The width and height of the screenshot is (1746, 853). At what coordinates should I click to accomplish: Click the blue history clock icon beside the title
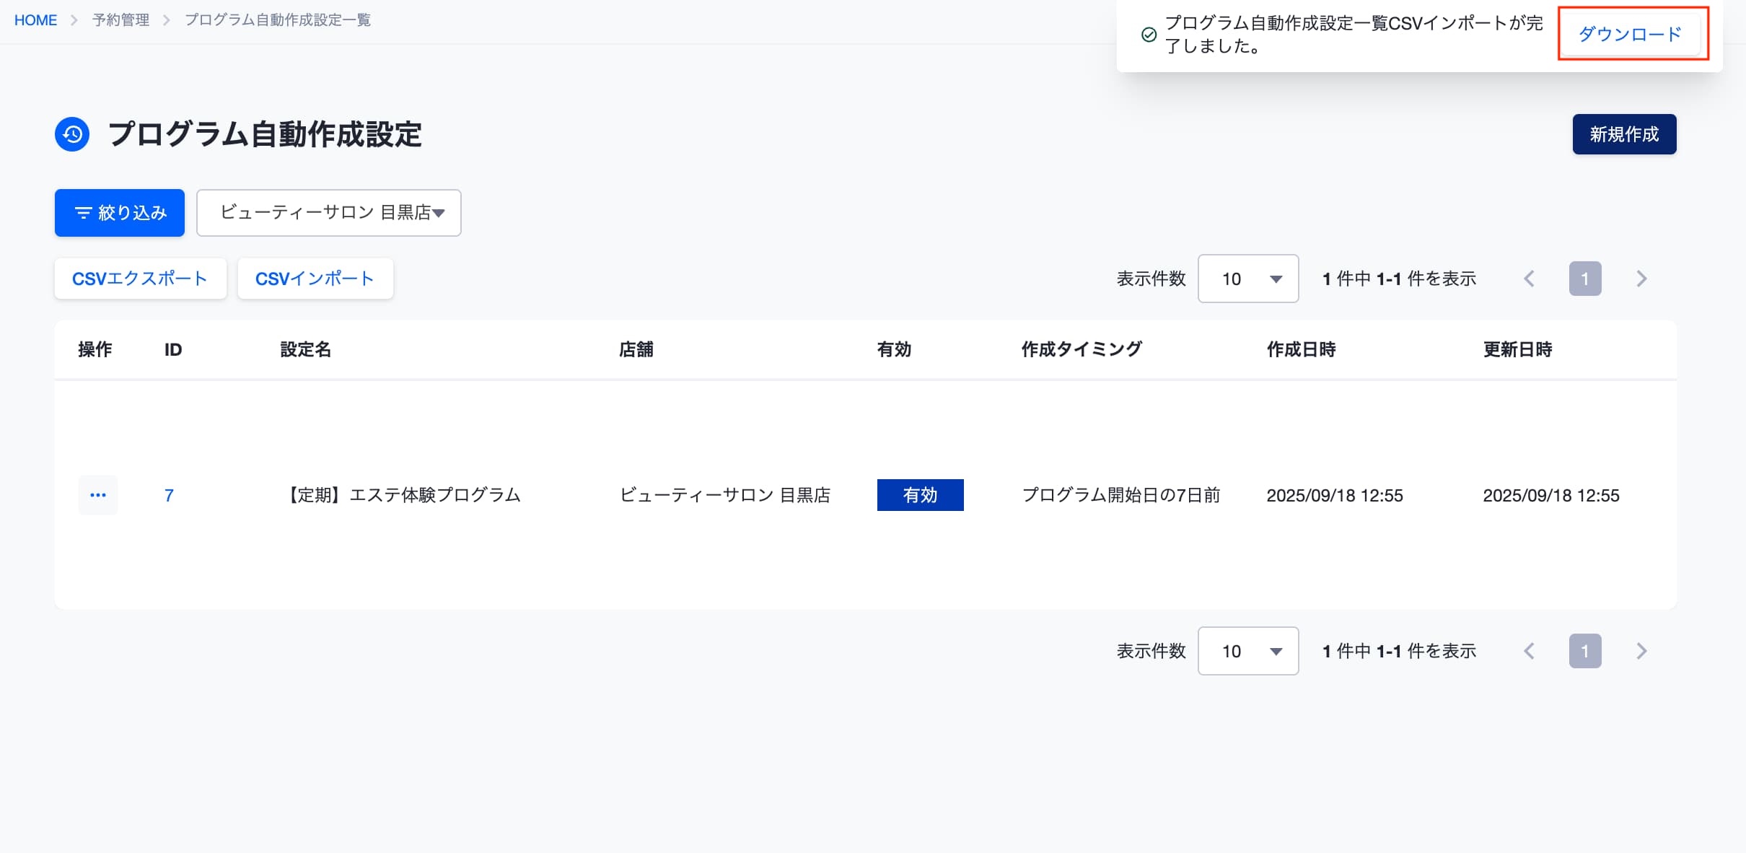click(72, 134)
